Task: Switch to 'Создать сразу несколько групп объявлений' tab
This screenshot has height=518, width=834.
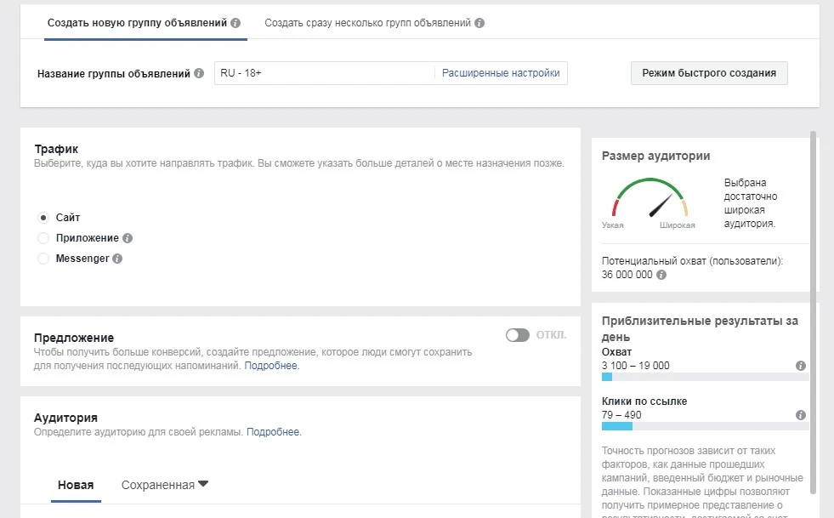Action: pos(368,23)
